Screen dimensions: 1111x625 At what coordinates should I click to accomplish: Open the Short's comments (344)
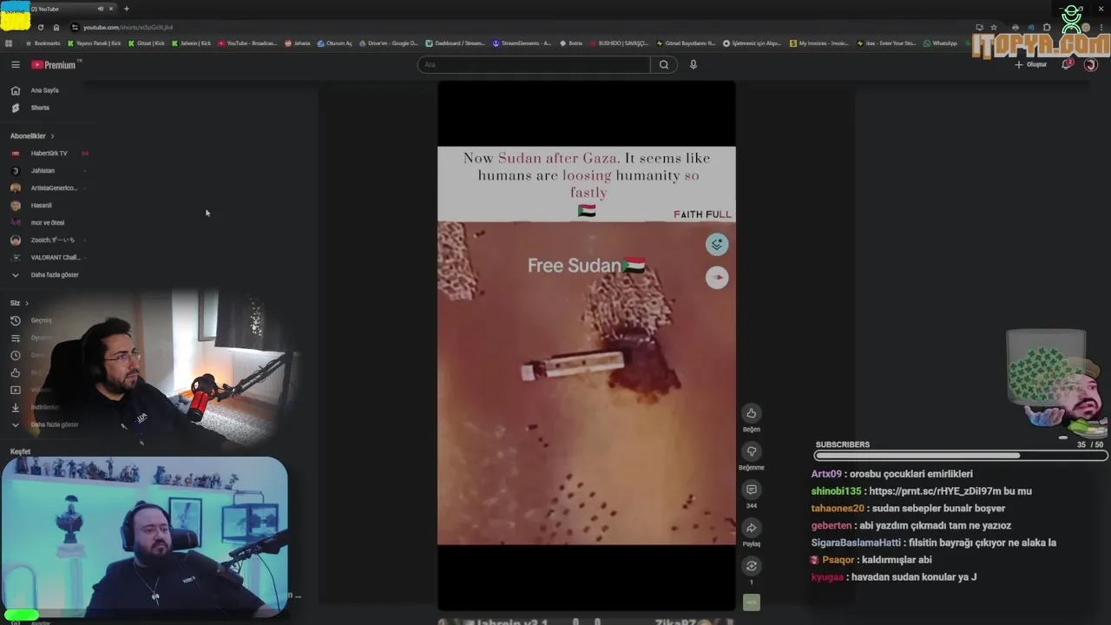(752, 490)
